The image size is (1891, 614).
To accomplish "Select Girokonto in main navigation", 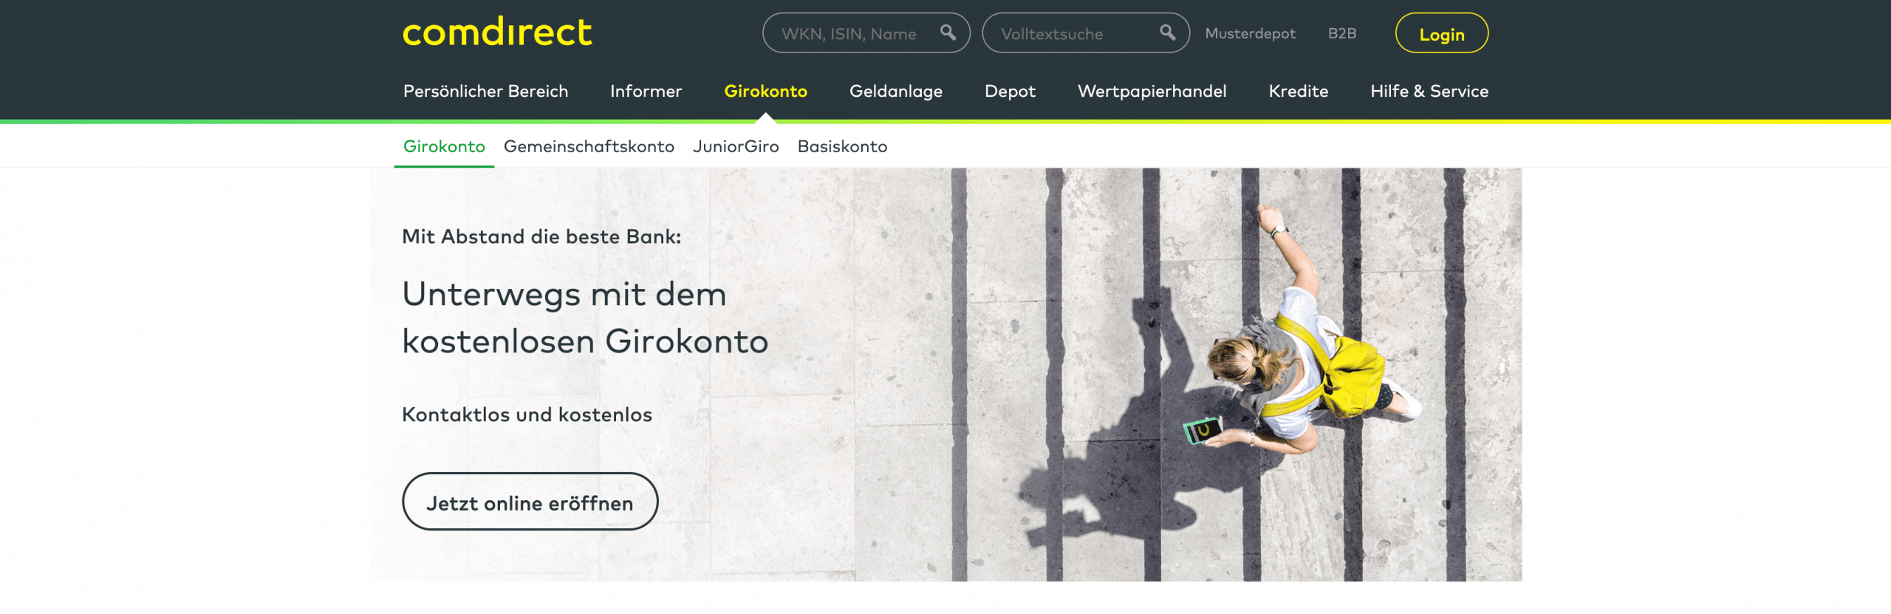I will (x=765, y=91).
